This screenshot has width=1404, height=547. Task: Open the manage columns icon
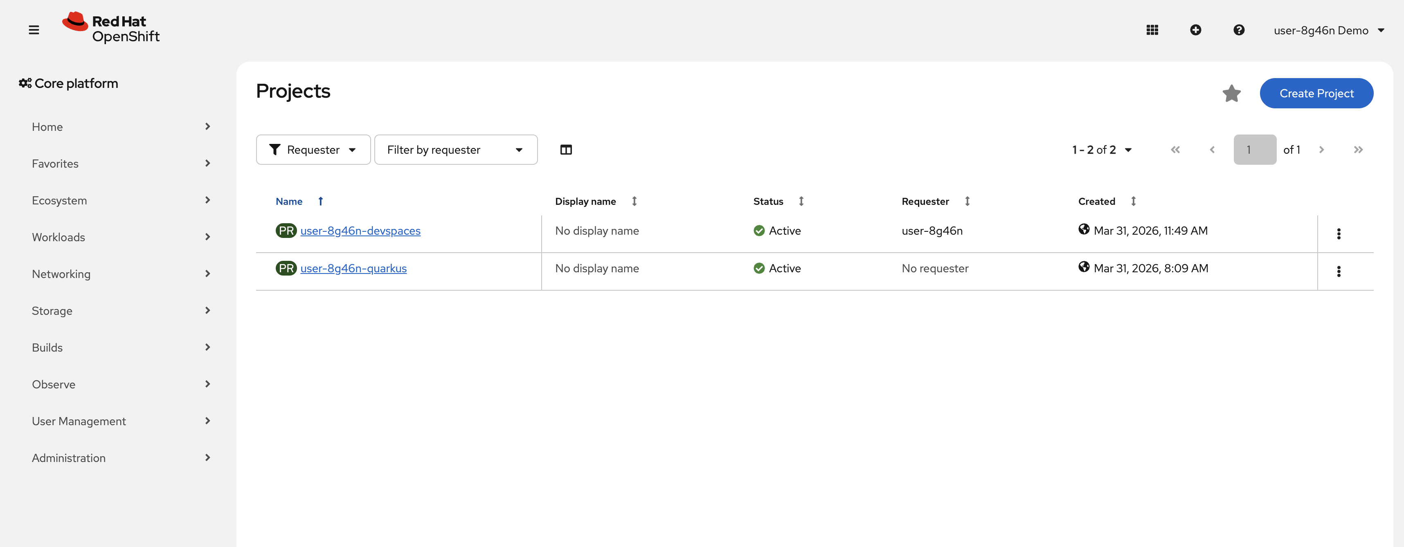pos(566,150)
